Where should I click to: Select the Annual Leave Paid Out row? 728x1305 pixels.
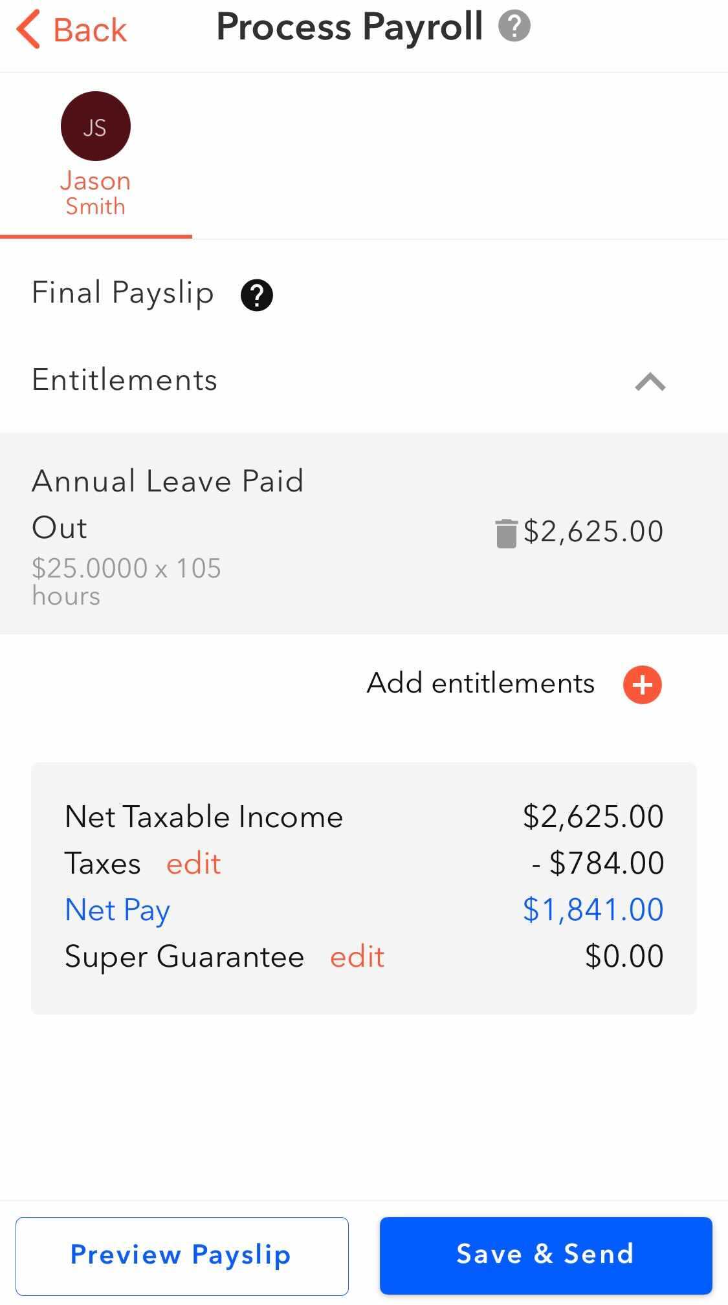coord(259,534)
